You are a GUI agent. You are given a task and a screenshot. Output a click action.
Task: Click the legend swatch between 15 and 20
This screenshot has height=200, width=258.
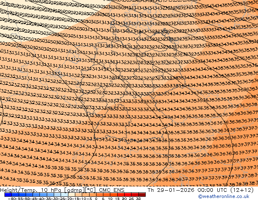pos(121,195)
